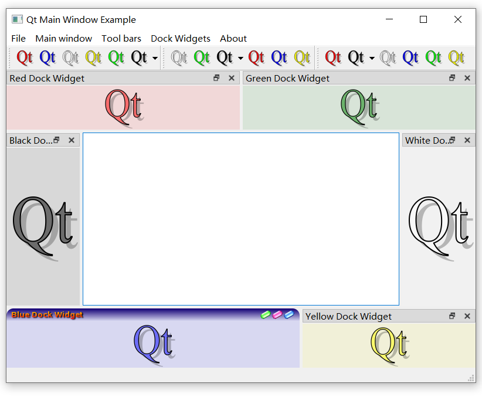Click the pink pill swatch on Blue Dock titlebar
482x397 pixels.
[x=278, y=314]
